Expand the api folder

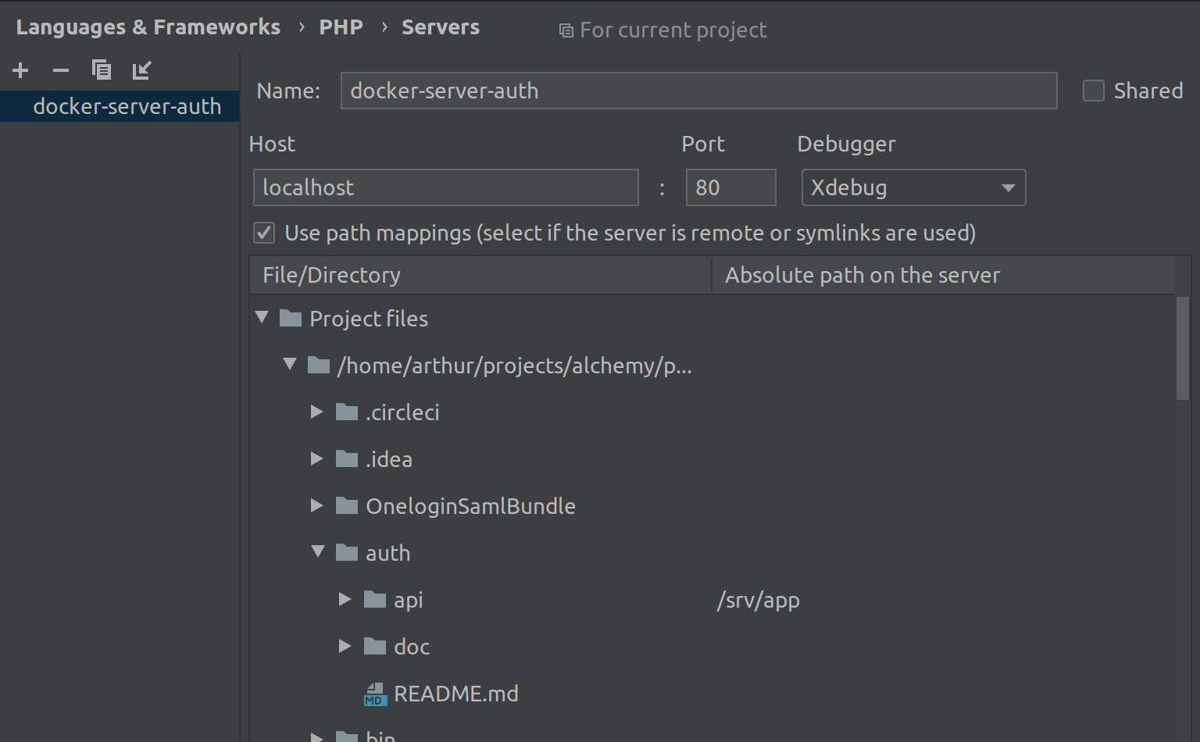pos(345,599)
